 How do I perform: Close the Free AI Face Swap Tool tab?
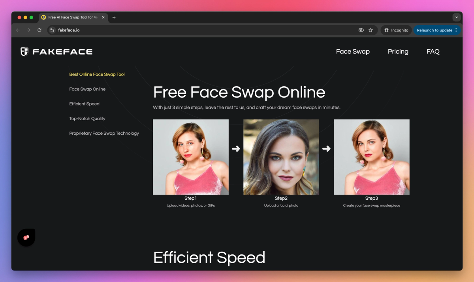(103, 17)
